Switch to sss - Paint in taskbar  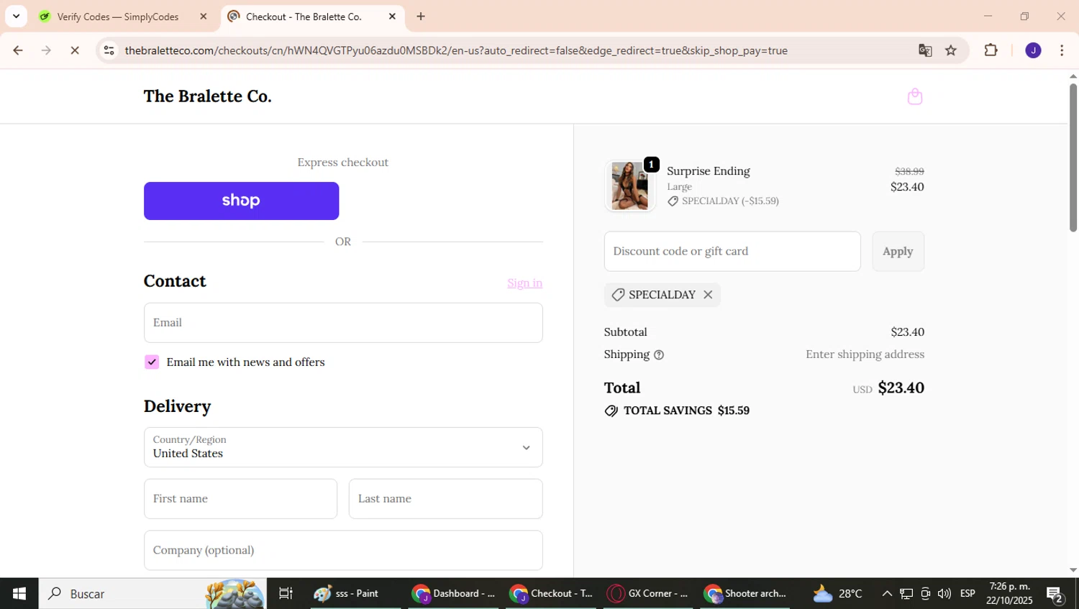pyautogui.click(x=355, y=593)
